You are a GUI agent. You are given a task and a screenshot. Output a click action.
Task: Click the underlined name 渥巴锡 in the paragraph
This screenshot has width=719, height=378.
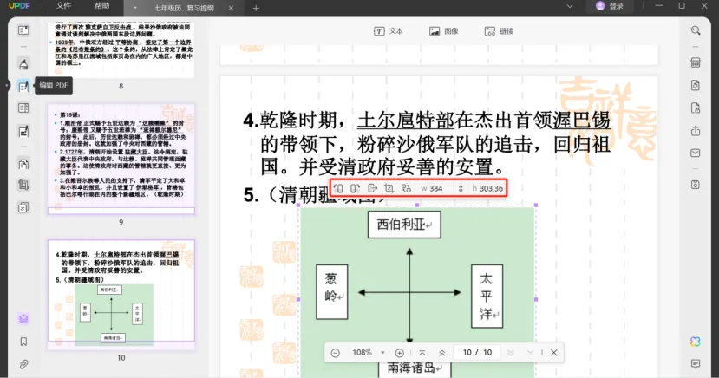point(581,121)
